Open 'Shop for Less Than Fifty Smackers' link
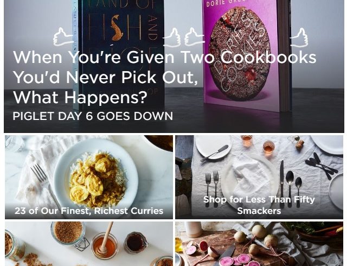 point(259,205)
